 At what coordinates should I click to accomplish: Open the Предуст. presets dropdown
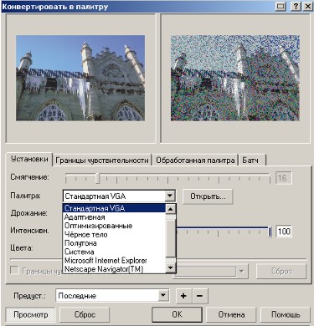click(x=164, y=295)
